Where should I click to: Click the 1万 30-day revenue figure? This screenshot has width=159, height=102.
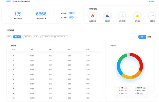pos(17,14)
